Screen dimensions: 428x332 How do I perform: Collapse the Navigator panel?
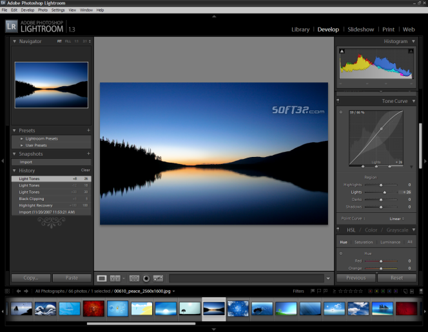14,41
